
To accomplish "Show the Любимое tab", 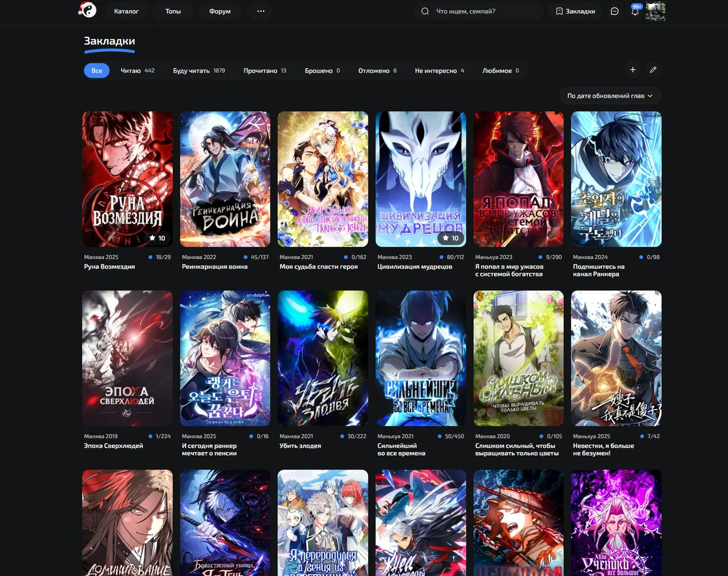I will coord(500,70).
